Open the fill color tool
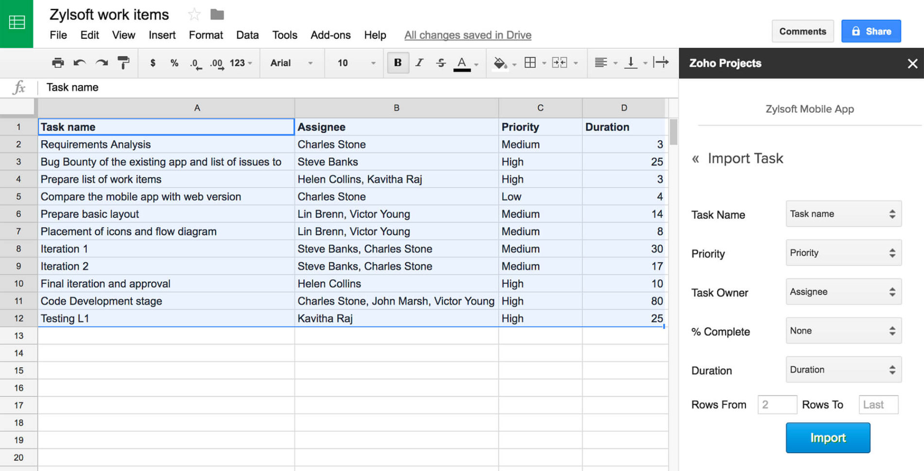The height and width of the screenshot is (471, 924). pyautogui.click(x=501, y=63)
